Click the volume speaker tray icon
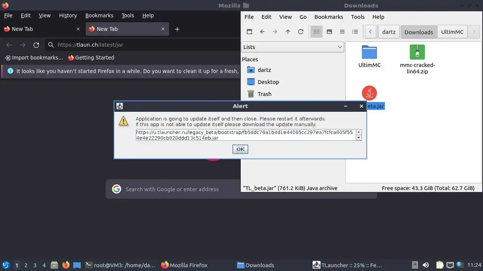This screenshot has width=483, height=271. point(426,265)
